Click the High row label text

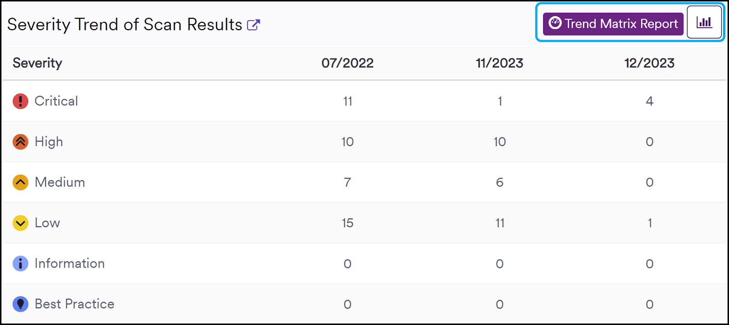[x=49, y=142]
